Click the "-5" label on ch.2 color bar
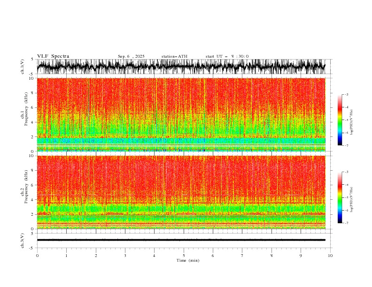The image size is (372, 287). [346, 197]
